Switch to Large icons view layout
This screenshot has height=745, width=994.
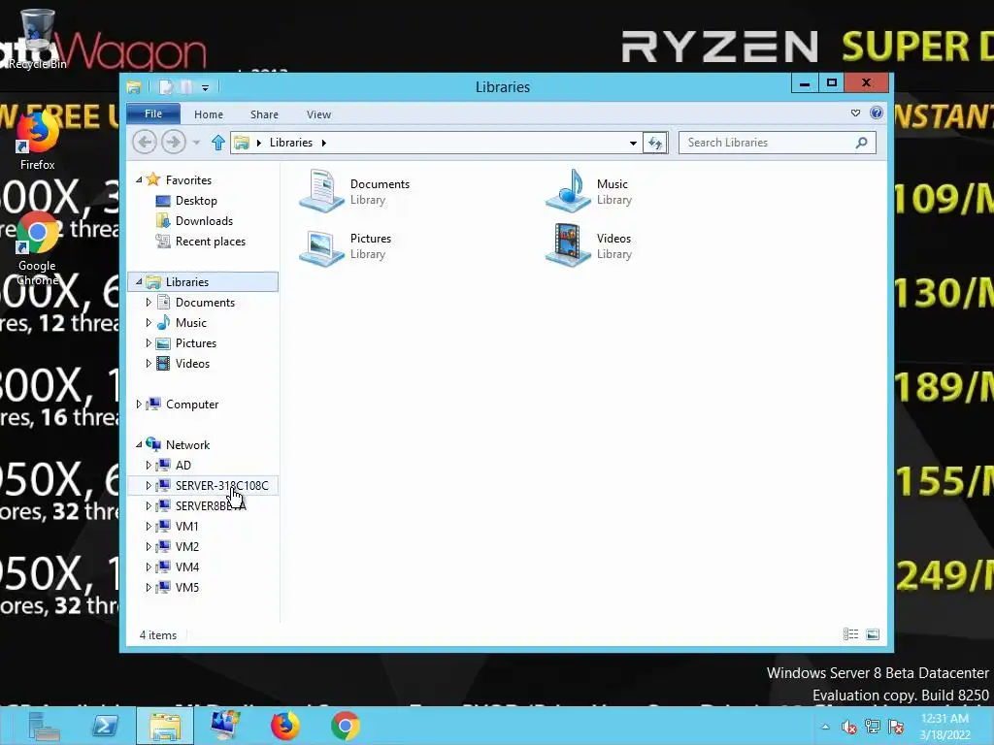click(x=873, y=634)
